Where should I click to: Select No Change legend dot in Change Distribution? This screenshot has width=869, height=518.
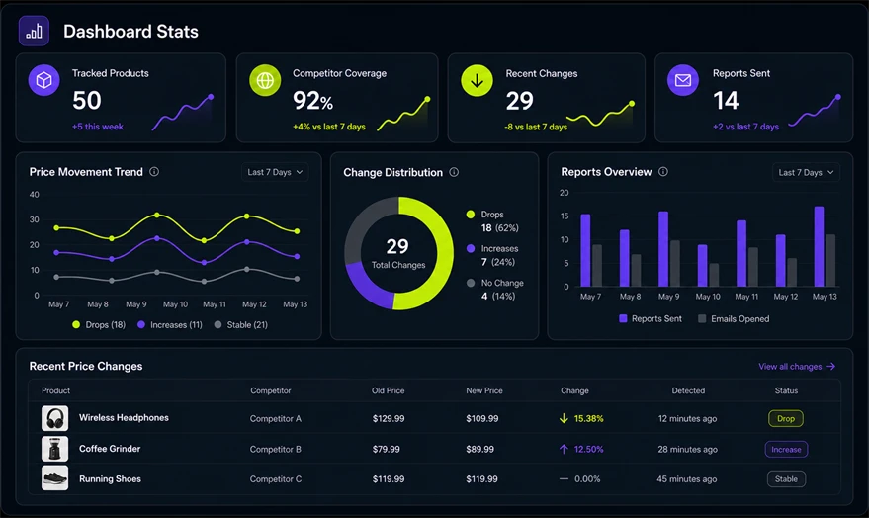click(471, 283)
